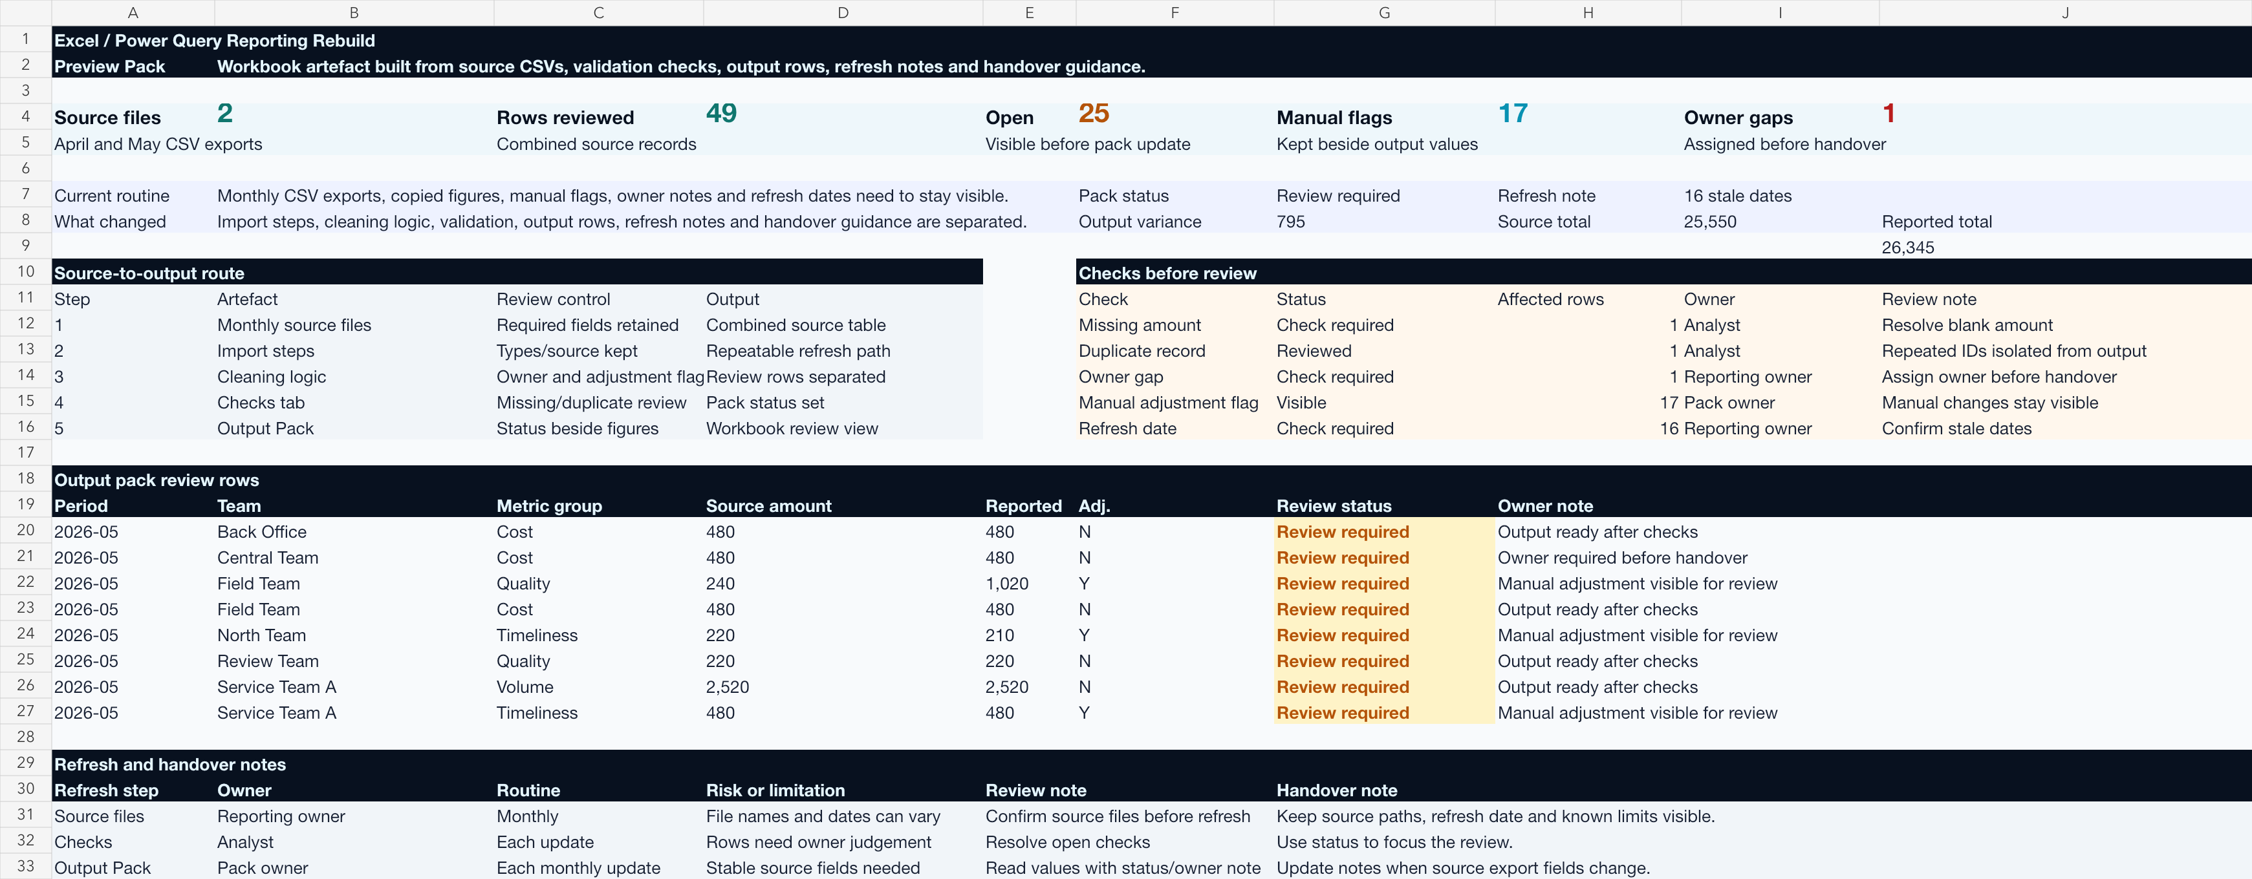
Task: Select the 'Import steps' artefact cell
Action: click(266, 350)
